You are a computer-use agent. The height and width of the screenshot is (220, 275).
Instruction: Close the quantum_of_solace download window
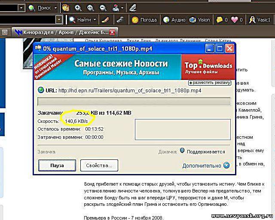229,48
